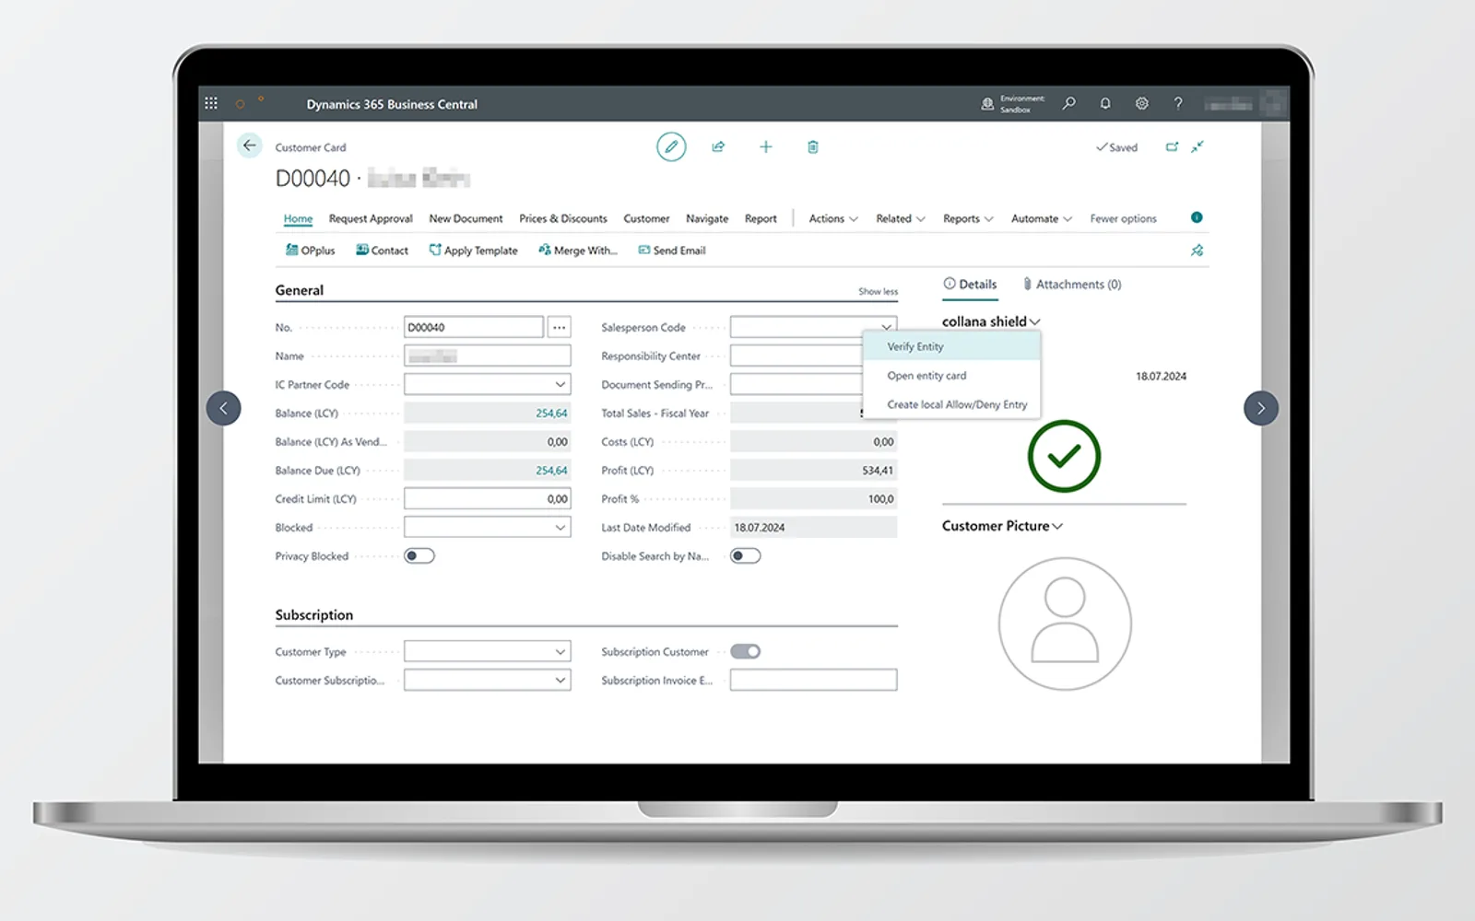Toggle the Privacy Blocked switch
1475x921 pixels.
coord(419,555)
